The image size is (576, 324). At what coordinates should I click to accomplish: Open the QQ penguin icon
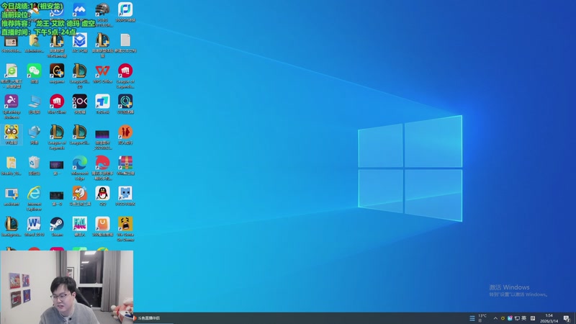click(x=102, y=194)
